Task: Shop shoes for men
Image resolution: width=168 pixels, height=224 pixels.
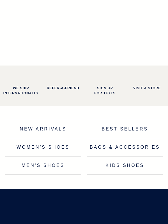Action: click(x=43, y=165)
